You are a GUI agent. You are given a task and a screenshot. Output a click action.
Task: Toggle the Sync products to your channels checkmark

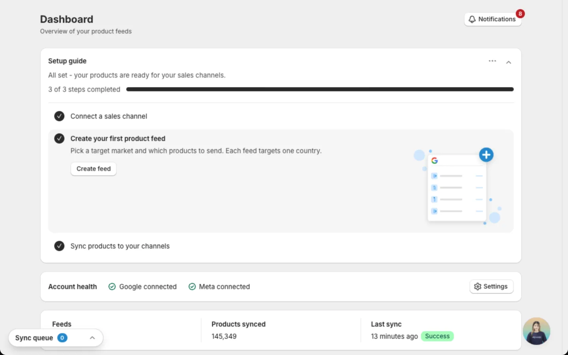[59, 246]
